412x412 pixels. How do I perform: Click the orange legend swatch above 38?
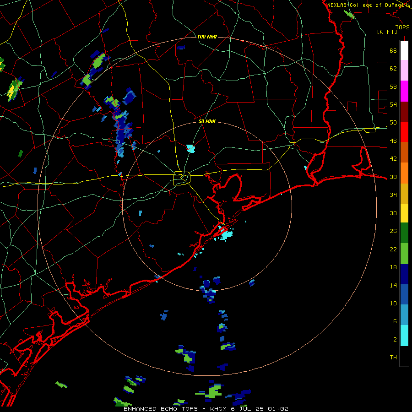point(404,173)
